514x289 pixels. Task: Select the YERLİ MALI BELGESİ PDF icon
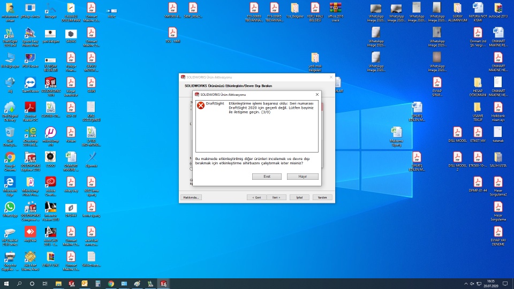point(315,12)
